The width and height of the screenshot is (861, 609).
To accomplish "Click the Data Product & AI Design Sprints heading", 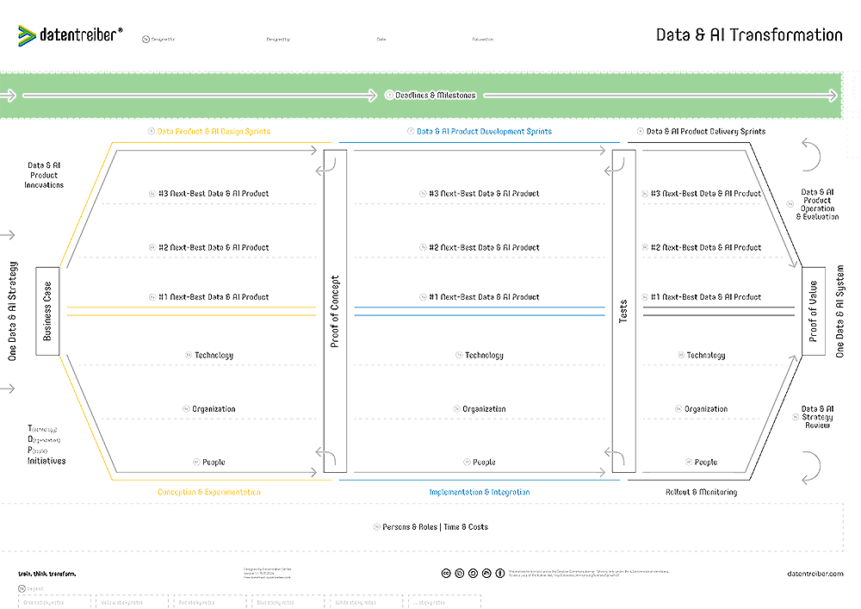I will pyautogui.click(x=214, y=131).
